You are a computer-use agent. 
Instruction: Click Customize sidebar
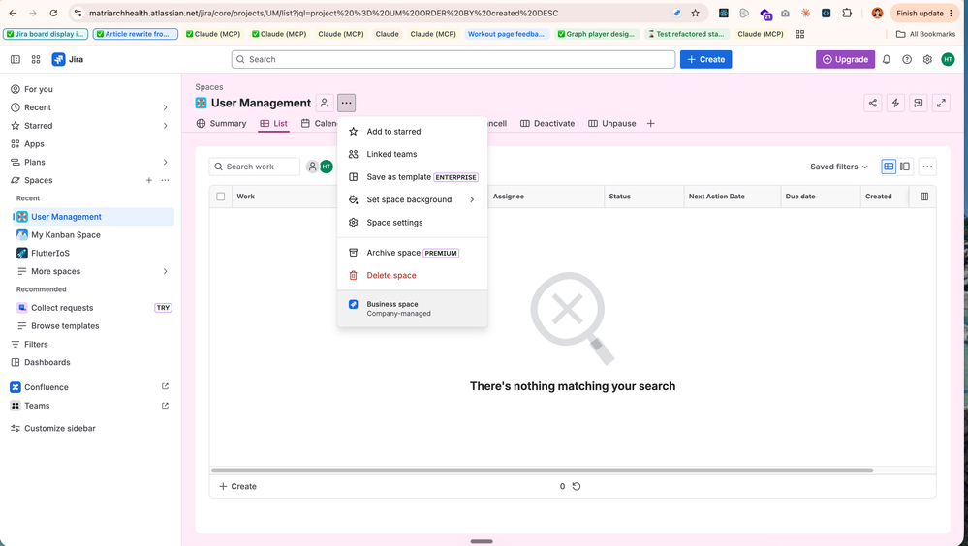(90, 428)
